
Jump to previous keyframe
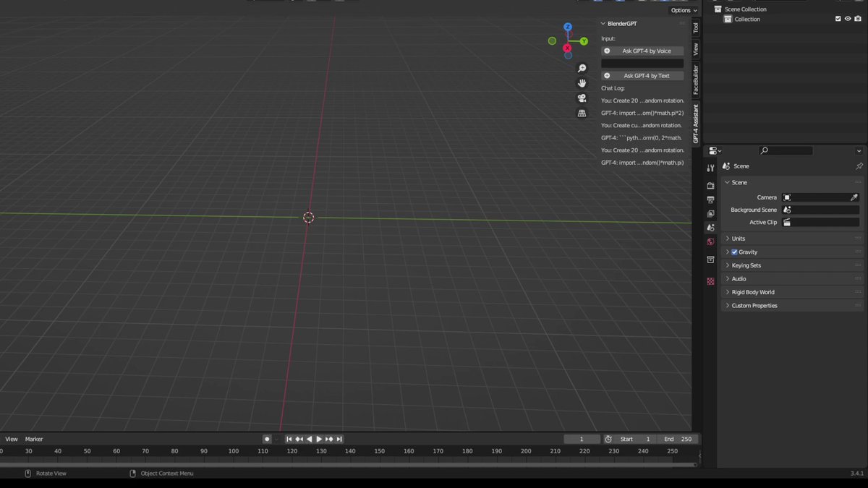(x=299, y=439)
